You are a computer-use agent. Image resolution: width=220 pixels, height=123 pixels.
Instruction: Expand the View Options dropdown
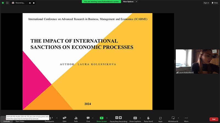coord(130,2)
